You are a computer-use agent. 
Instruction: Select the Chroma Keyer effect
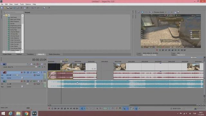coord(15,36)
